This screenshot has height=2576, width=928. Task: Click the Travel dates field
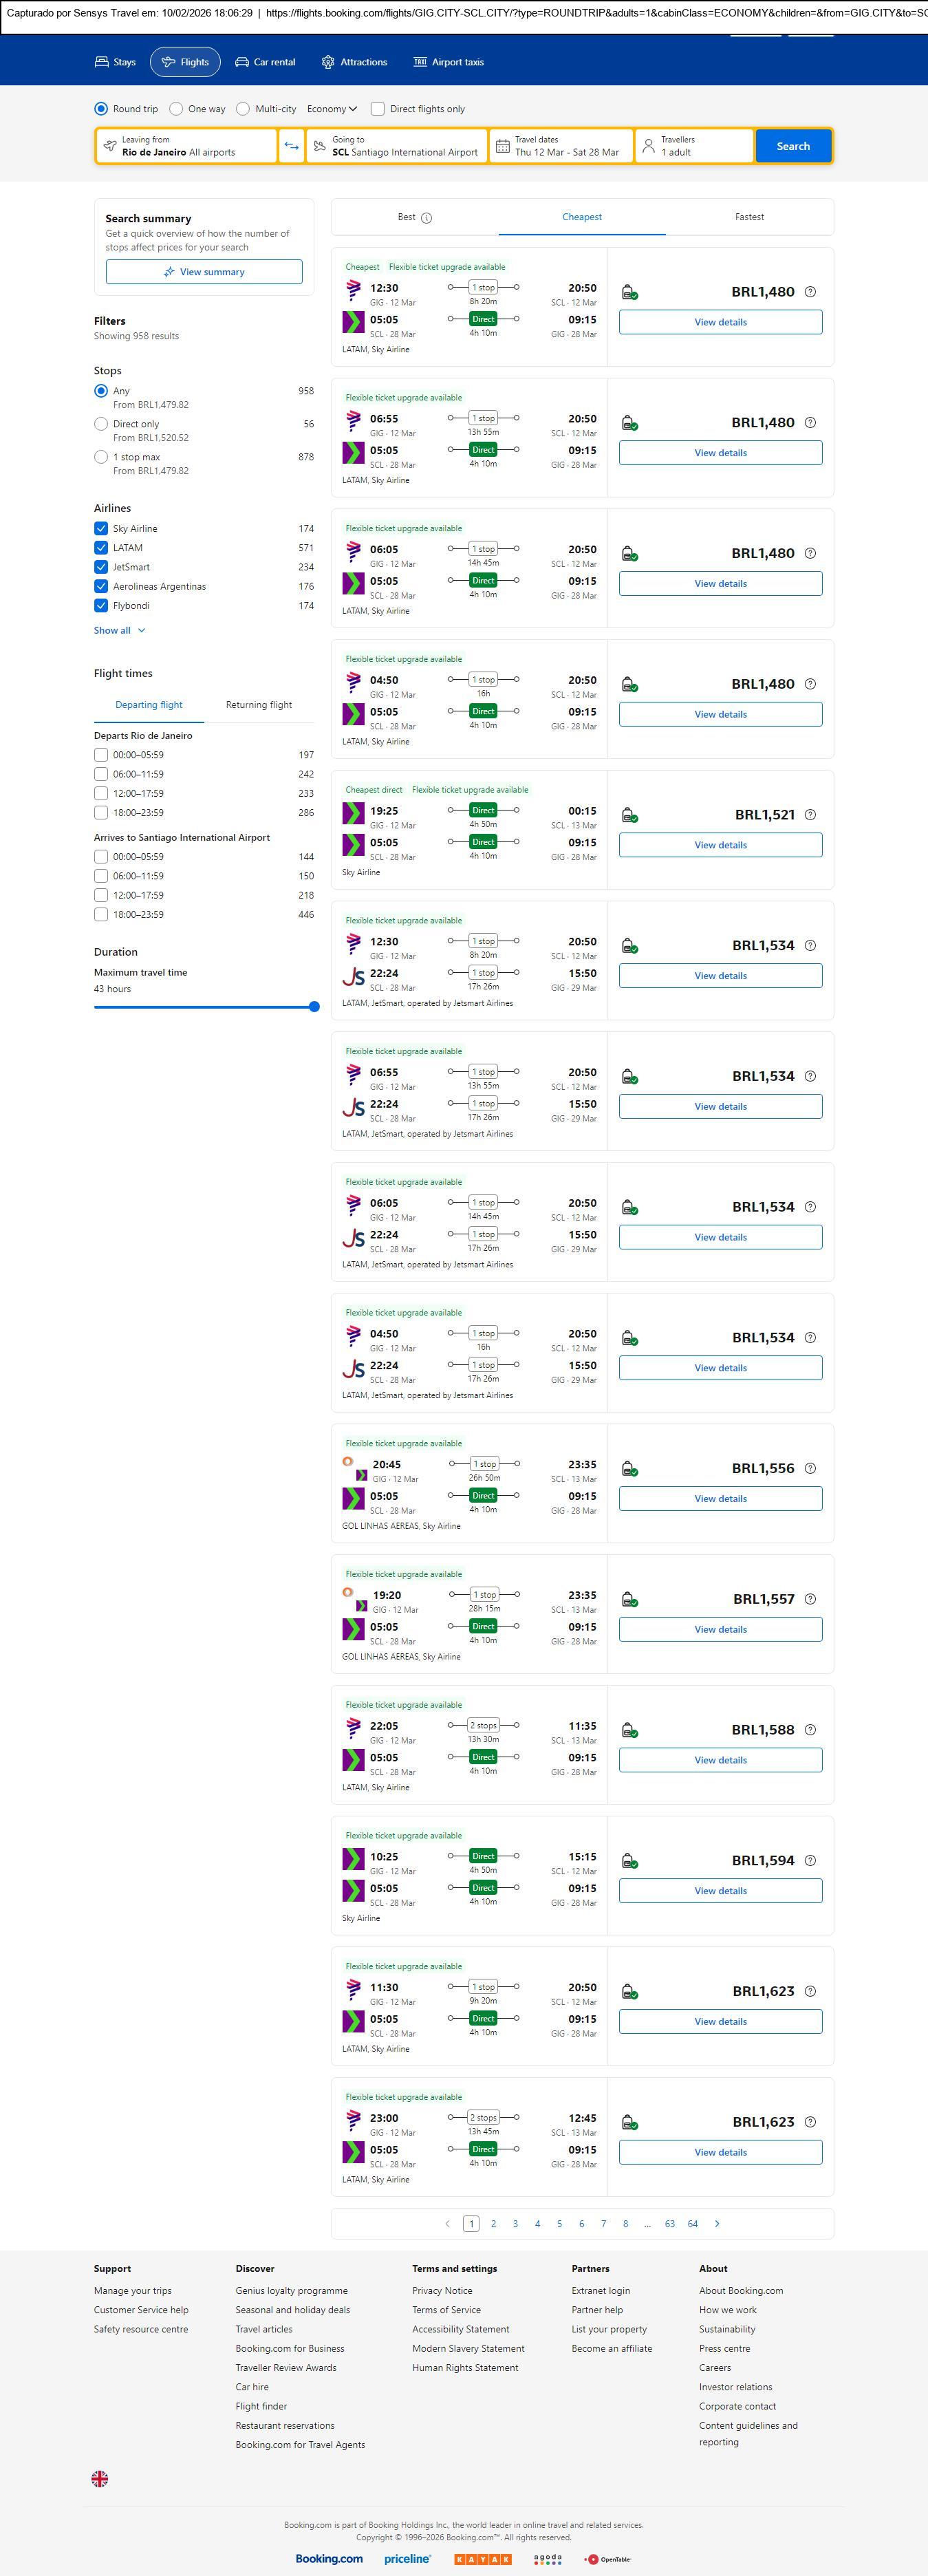click(x=561, y=146)
